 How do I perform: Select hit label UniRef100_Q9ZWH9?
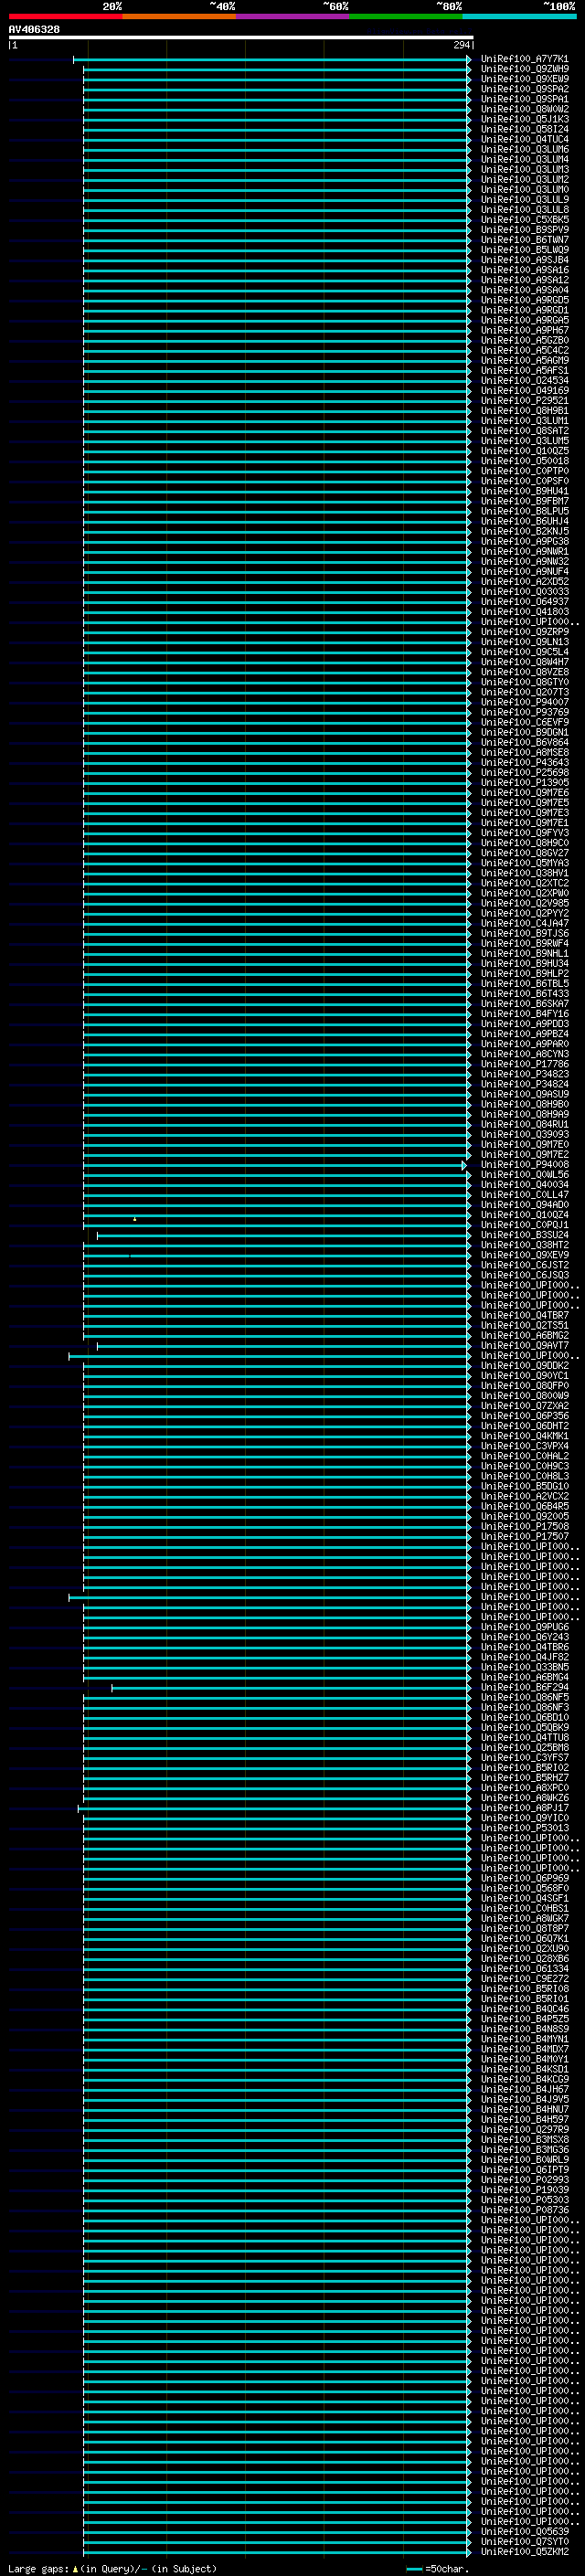pos(524,70)
